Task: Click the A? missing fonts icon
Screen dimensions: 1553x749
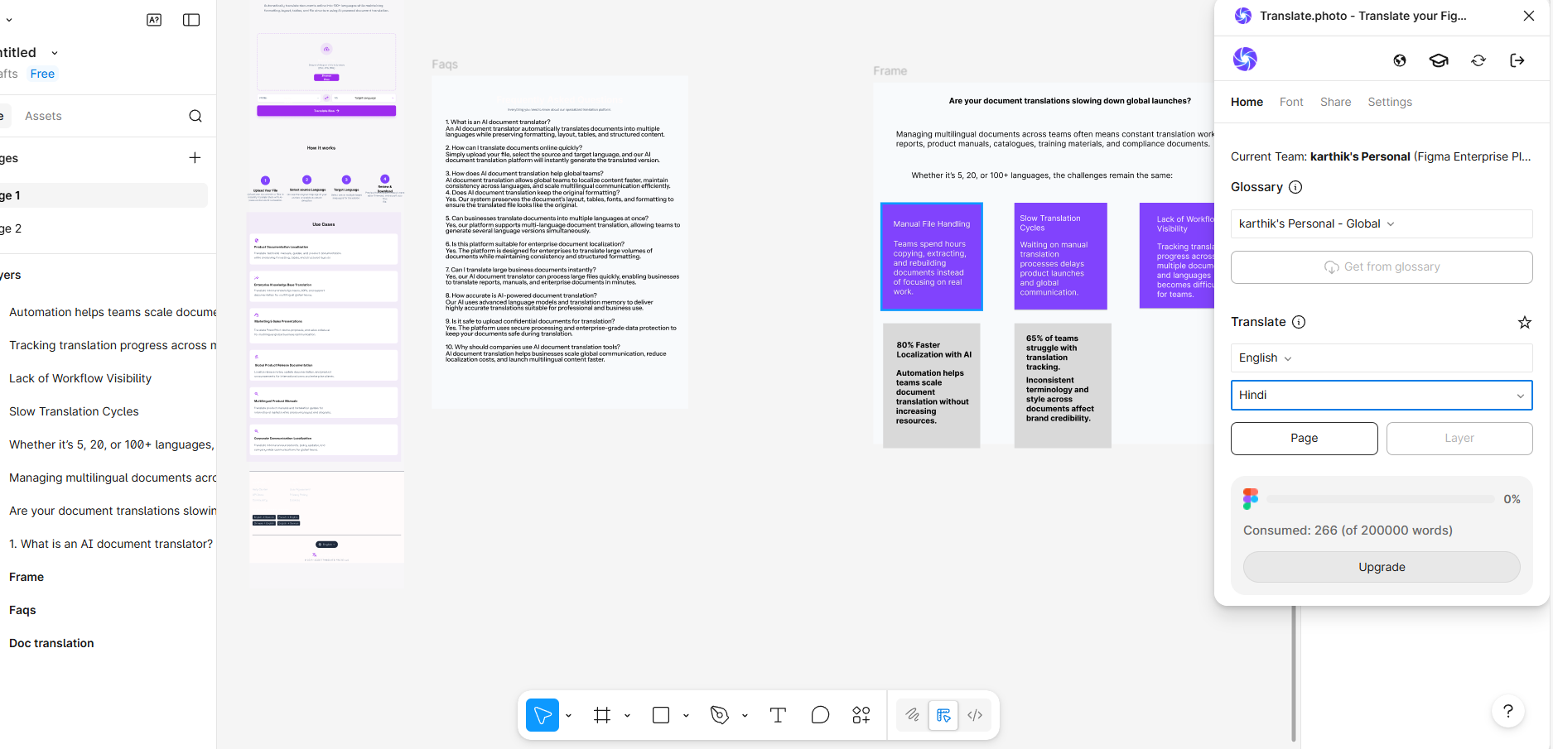Action: click(x=154, y=20)
